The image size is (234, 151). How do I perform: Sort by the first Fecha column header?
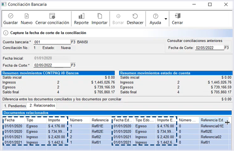coord(14,120)
